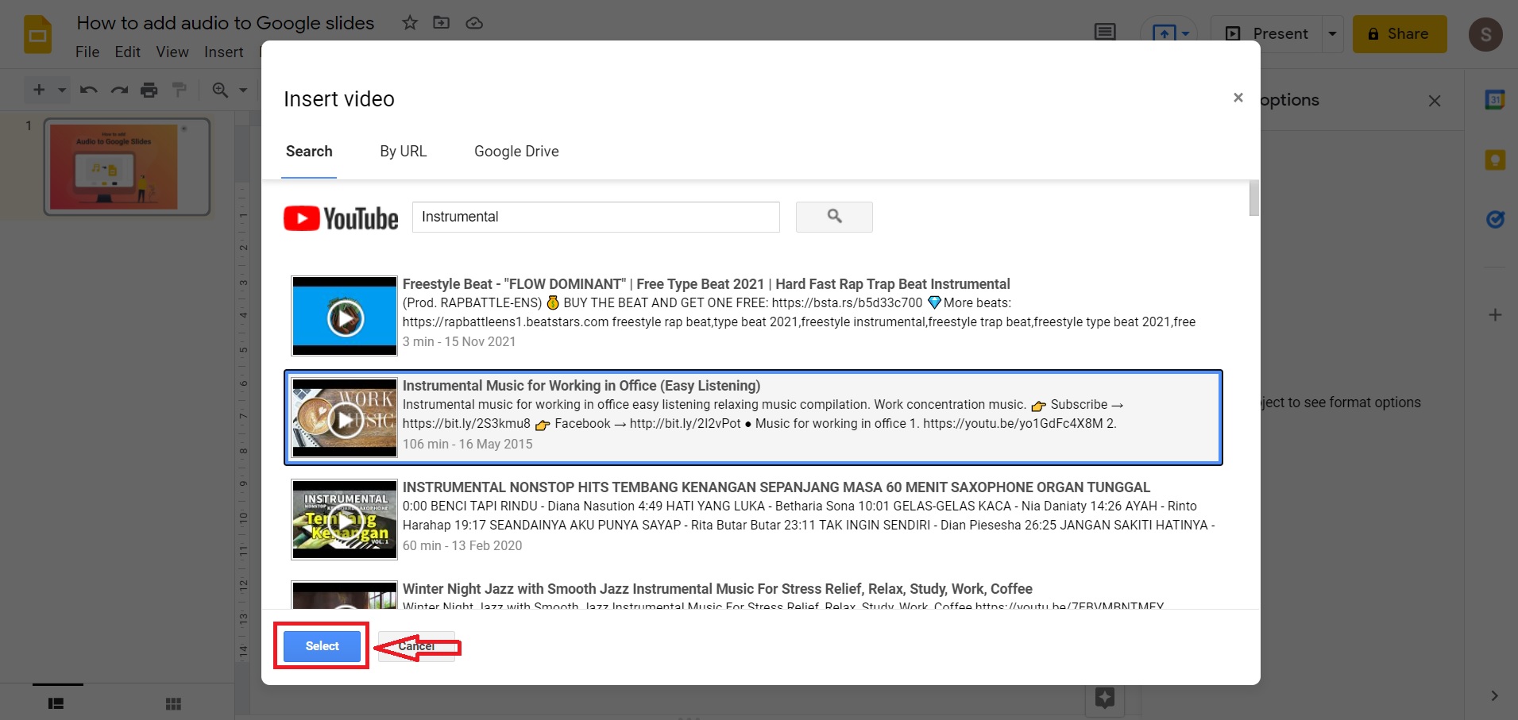Image resolution: width=1518 pixels, height=720 pixels.
Task: Expand the new slide layout dropdown
Action: pyautogui.click(x=62, y=90)
